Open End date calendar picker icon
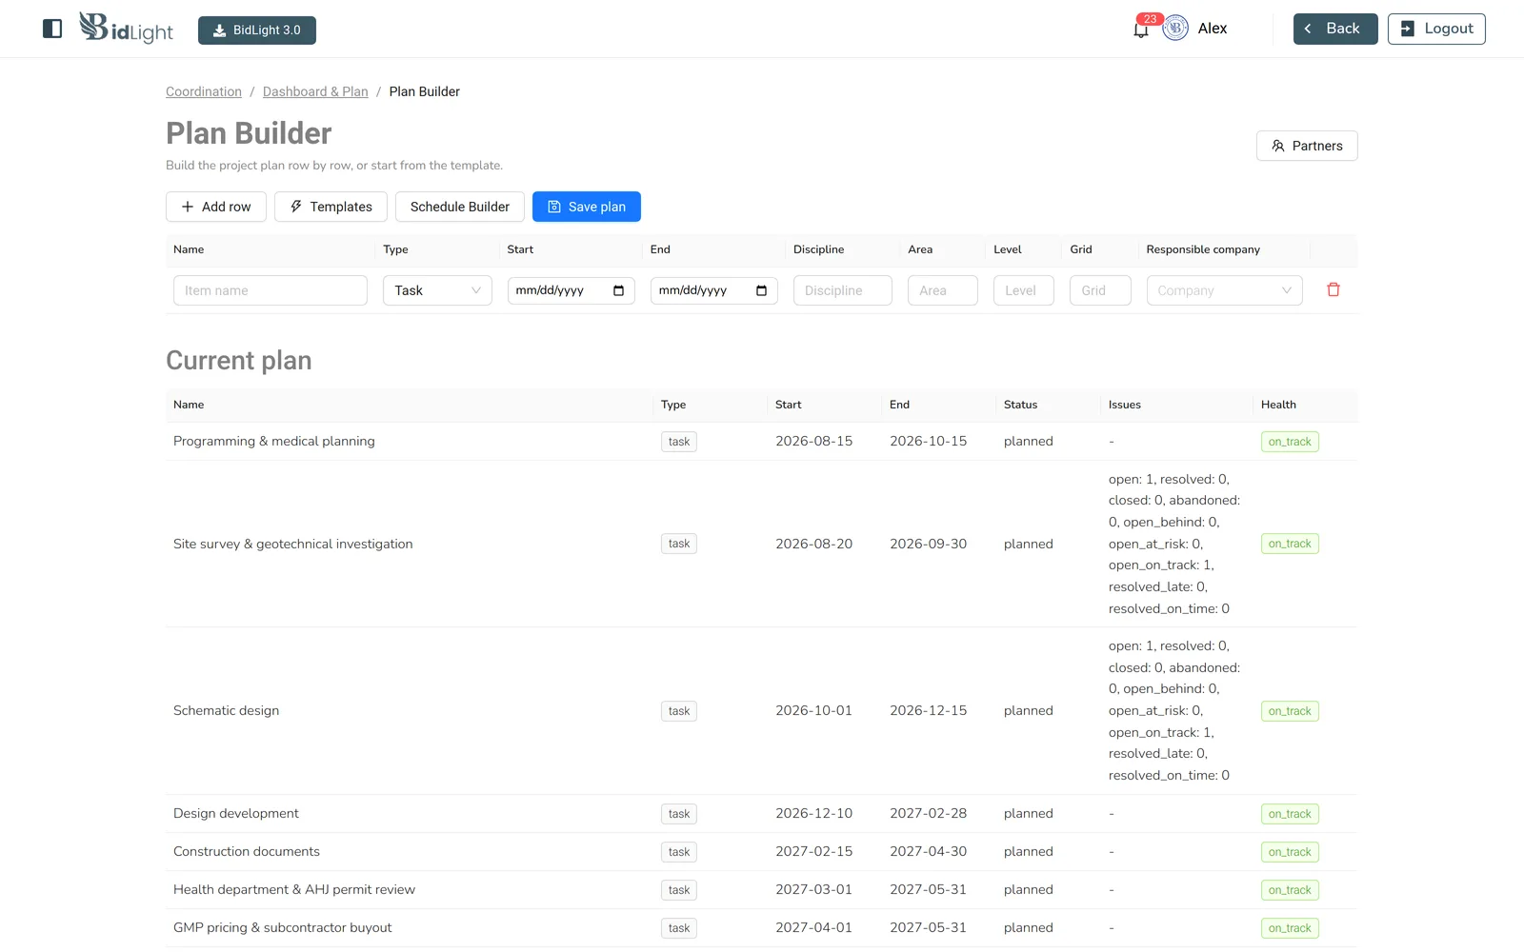The width and height of the screenshot is (1524, 952). (x=762, y=290)
